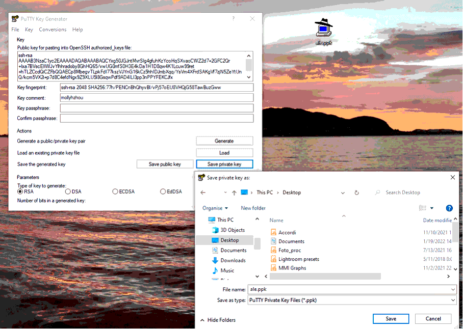Cancel the save dialog

coord(433,319)
